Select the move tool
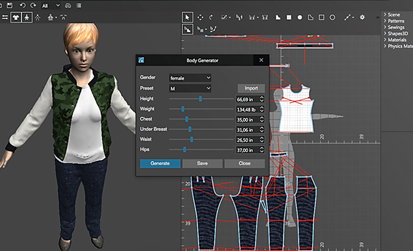Image resolution: width=413 pixels, height=251 pixels. point(200,18)
